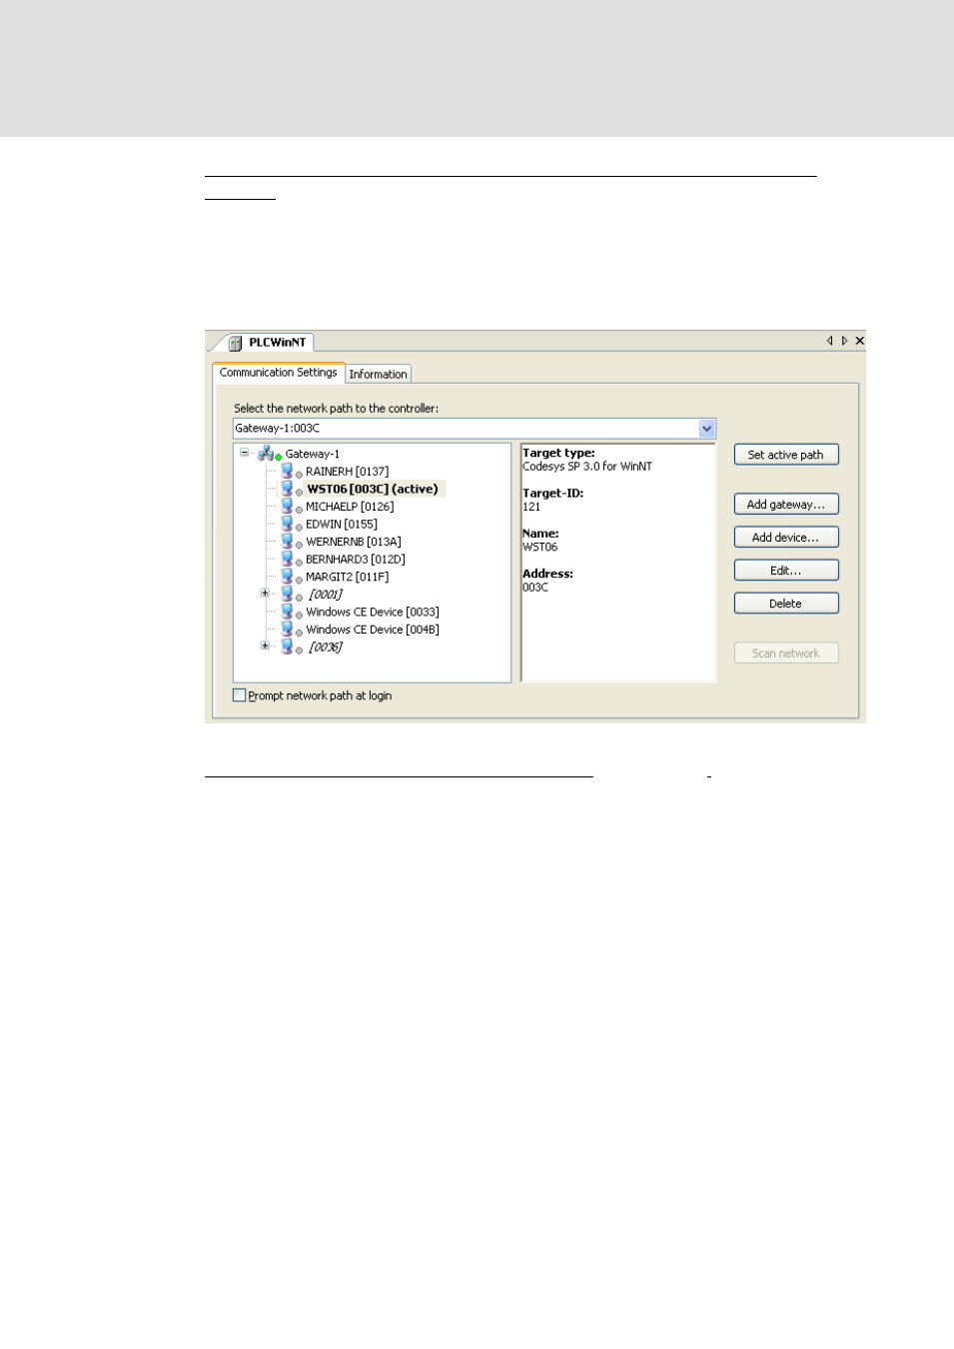This screenshot has height=1349, width=954.
Task: Click the Windows CE Device [004B] icon
Action: tap(287, 630)
